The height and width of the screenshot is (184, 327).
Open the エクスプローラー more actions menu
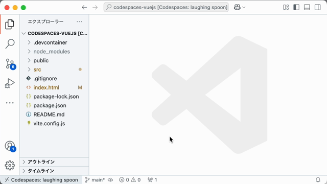click(79, 21)
